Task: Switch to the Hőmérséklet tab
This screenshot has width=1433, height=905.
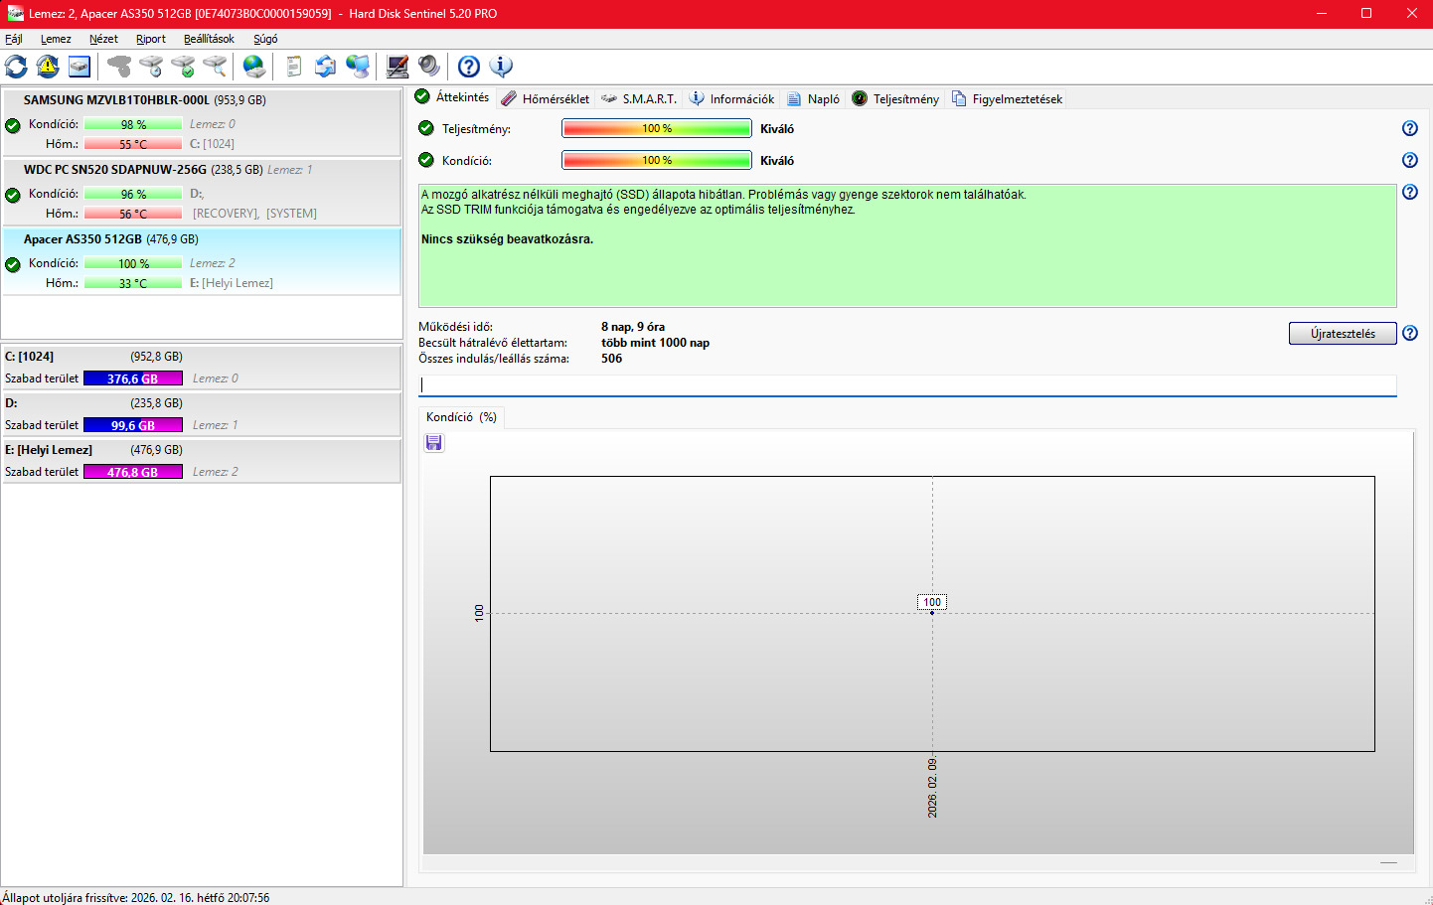Action: 546,98
